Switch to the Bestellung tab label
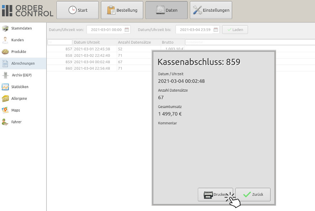The width and height of the screenshot is (315, 211). (127, 10)
